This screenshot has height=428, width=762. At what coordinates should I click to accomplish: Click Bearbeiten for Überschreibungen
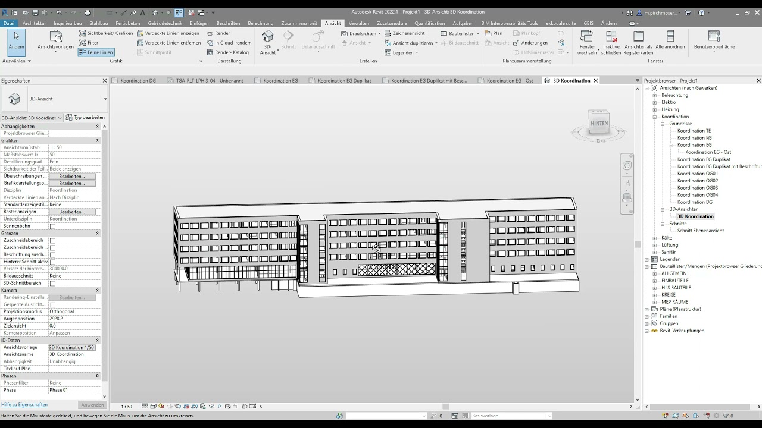(72, 177)
